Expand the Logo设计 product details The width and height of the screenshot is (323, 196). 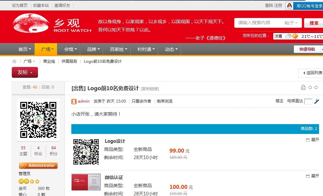tap(312, 140)
